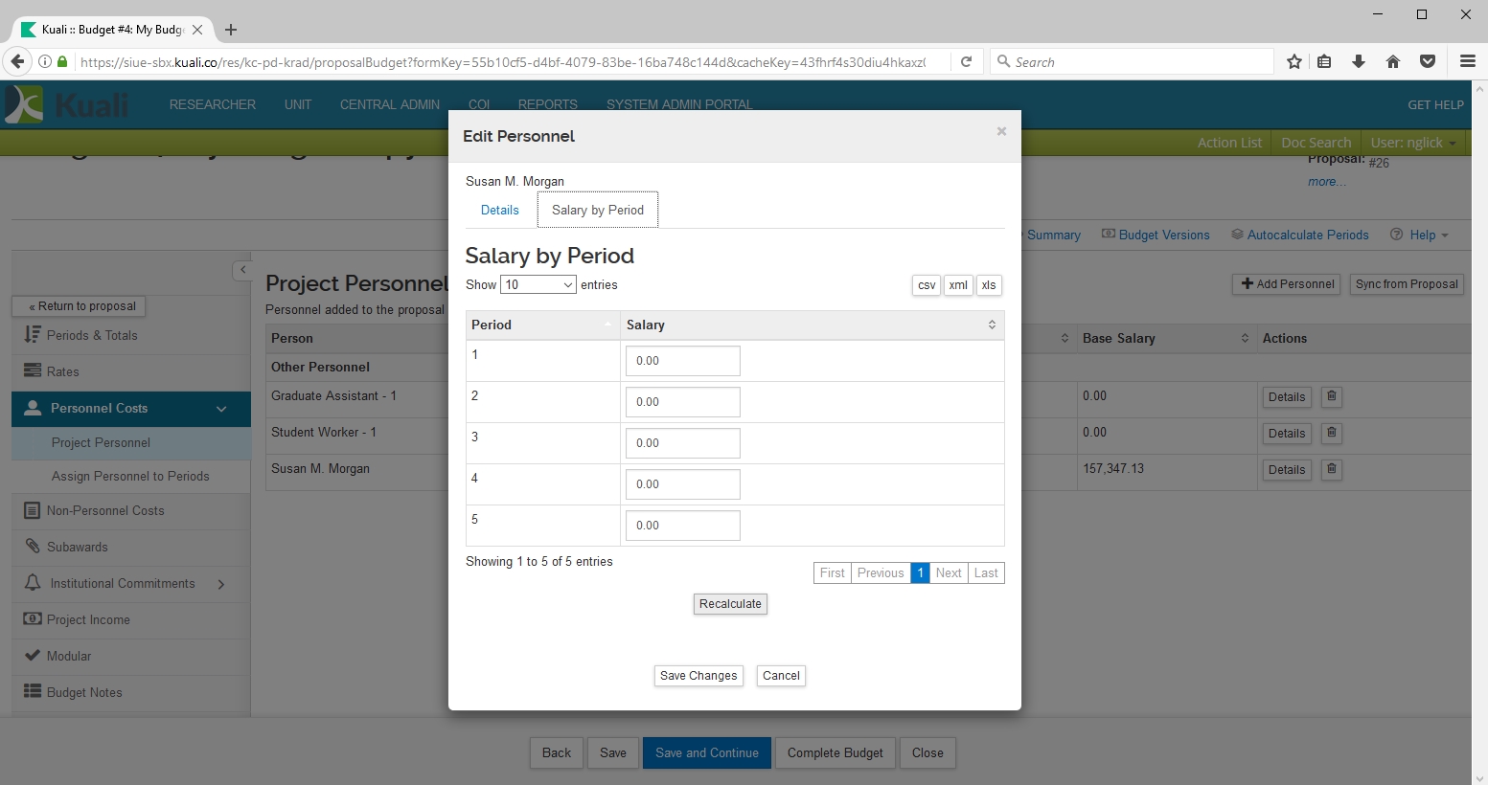Switch to the Details tab
The height and width of the screenshot is (785, 1488).
point(500,210)
